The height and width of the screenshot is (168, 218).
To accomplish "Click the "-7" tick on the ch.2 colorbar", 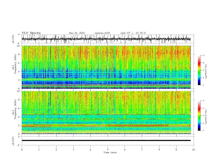I will pyautogui.click(x=203, y=130).
